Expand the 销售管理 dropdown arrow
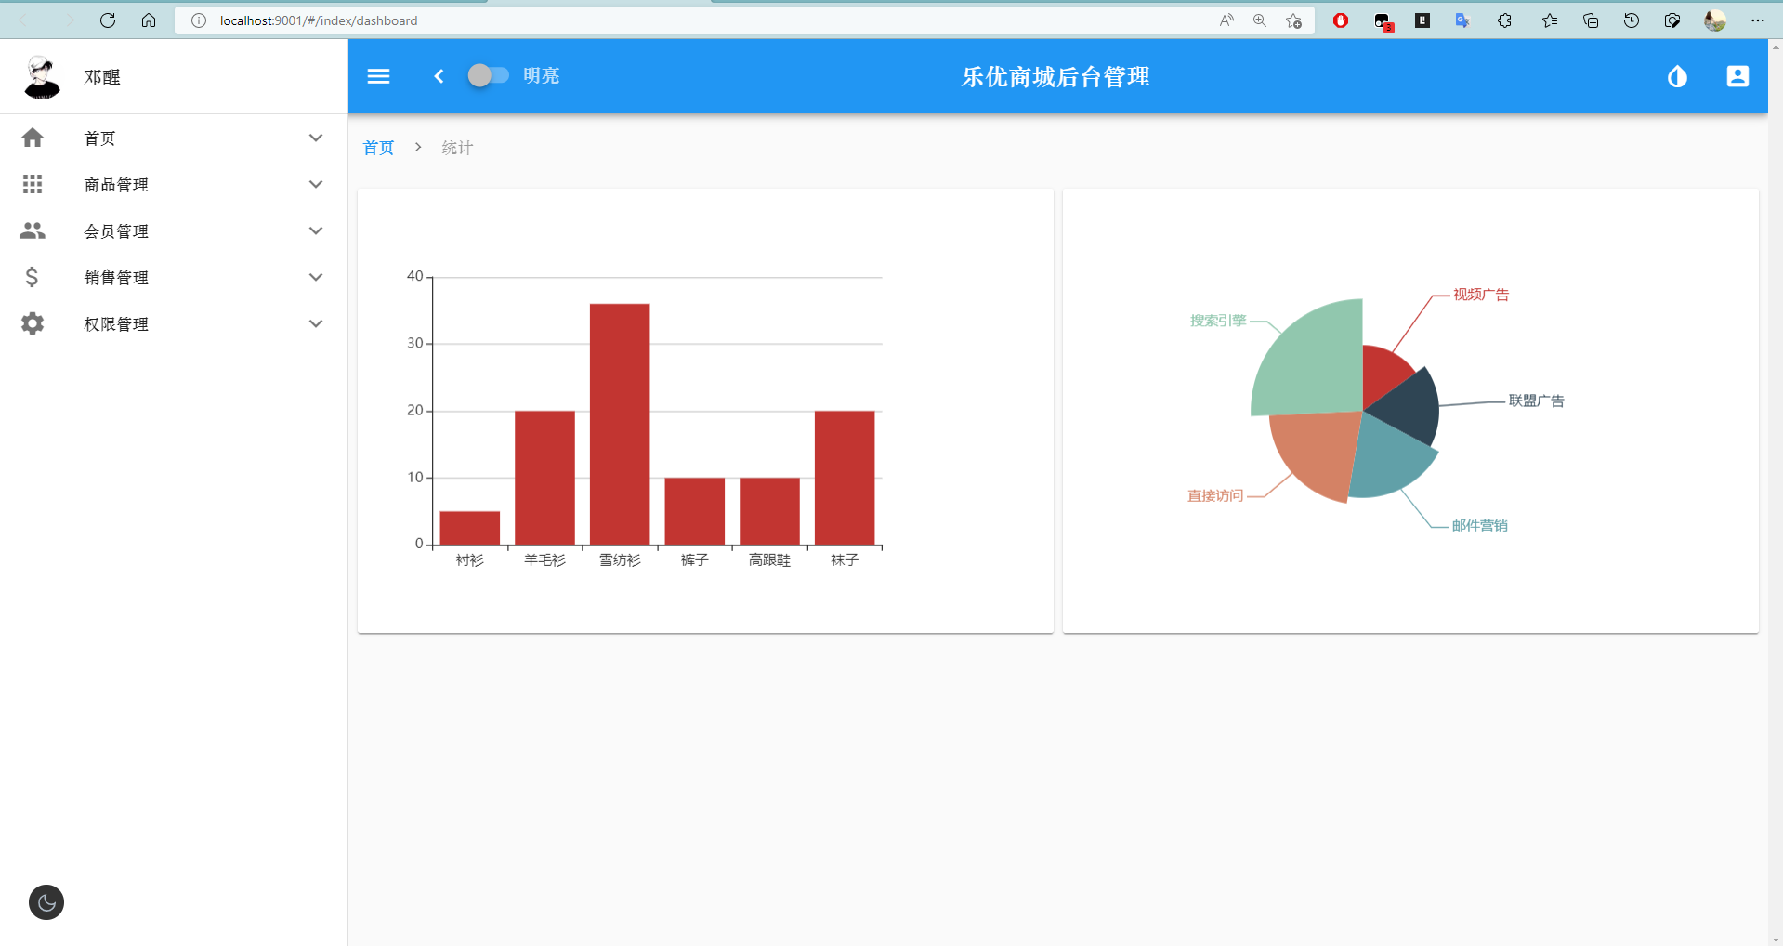 pos(316,277)
